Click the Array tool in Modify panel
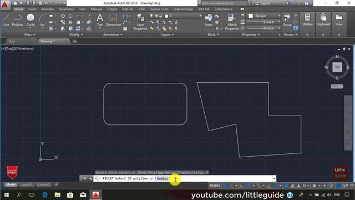The width and height of the screenshot is (355, 200). 78,28
